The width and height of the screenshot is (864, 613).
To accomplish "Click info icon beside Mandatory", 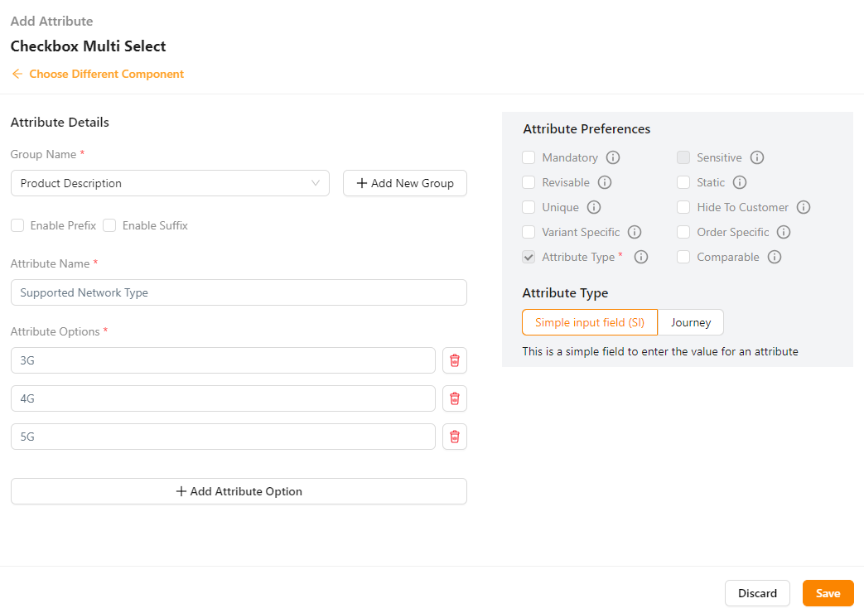I will [x=613, y=157].
